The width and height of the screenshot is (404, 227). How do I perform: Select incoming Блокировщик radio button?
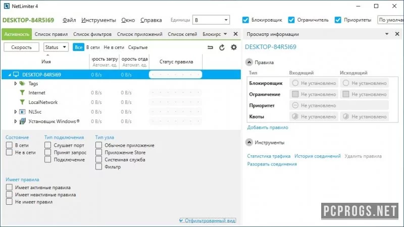coord(295,83)
